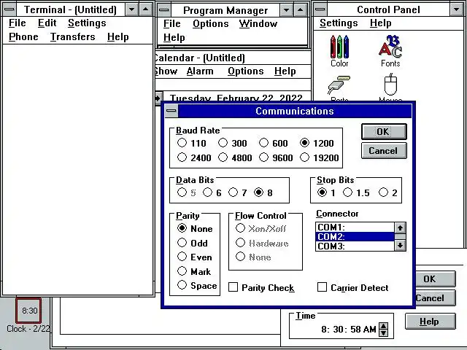Image resolution: width=467 pixels, height=350 pixels.
Task: Click Connector list scroll up arrow
Action: (400, 228)
